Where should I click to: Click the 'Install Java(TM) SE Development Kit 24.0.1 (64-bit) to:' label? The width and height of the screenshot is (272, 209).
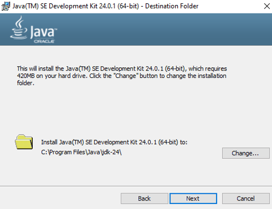coord(114,142)
